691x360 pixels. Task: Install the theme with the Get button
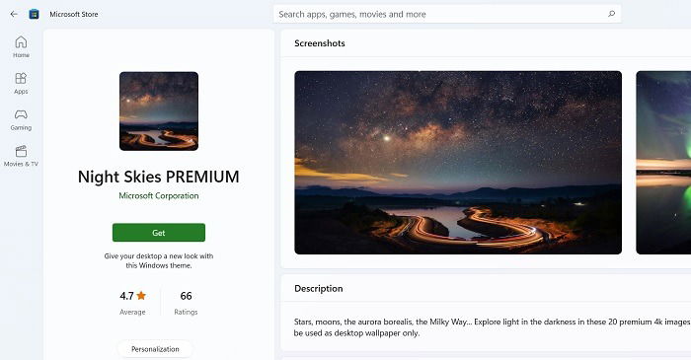point(159,233)
